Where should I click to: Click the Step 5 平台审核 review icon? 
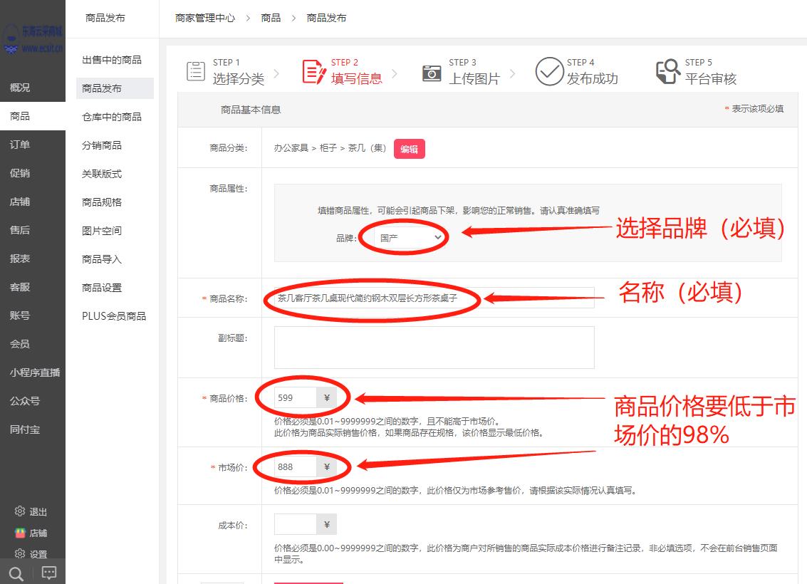click(667, 71)
